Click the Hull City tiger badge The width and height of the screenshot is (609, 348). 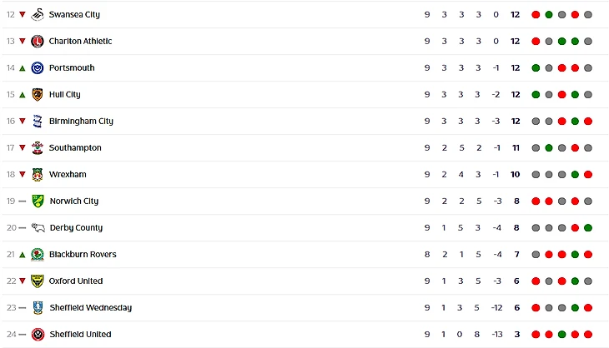[x=38, y=94]
